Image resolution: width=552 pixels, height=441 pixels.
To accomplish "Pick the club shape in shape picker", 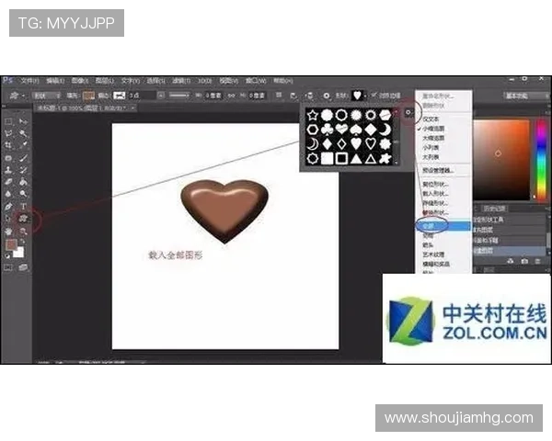I will coord(327,130).
